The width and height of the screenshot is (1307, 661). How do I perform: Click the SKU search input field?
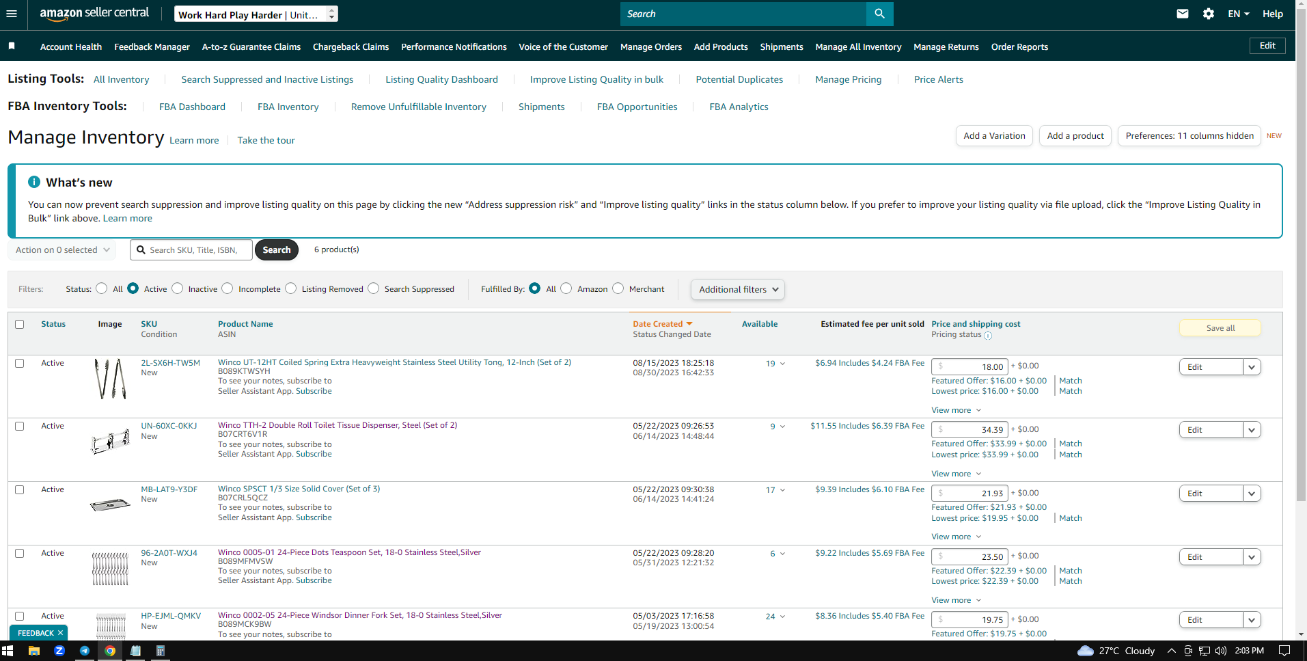(x=191, y=249)
